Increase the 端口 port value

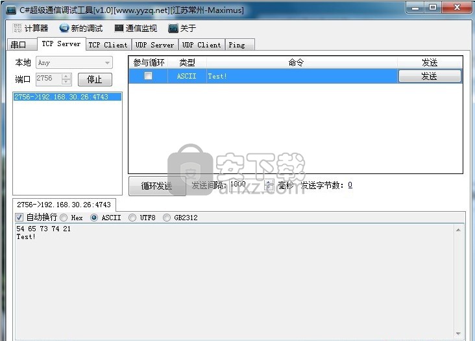[x=66, y=76]
